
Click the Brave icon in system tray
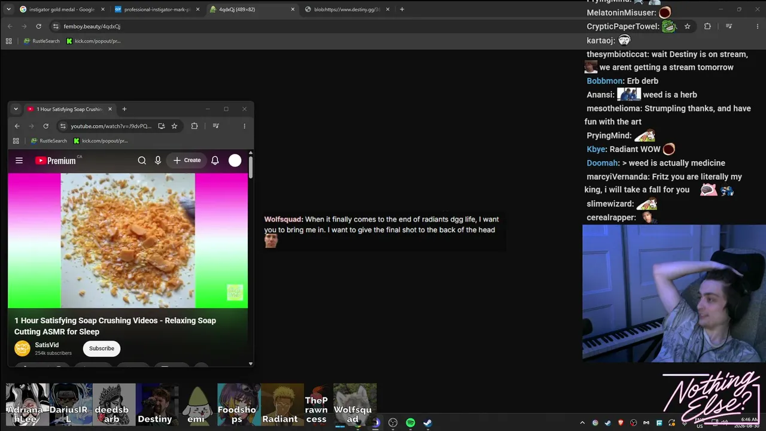(x=621, y=423)
